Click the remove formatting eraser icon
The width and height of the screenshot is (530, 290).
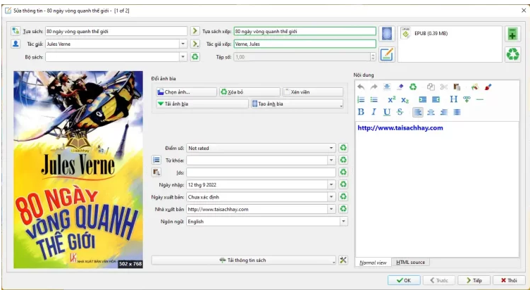point(400,87)
